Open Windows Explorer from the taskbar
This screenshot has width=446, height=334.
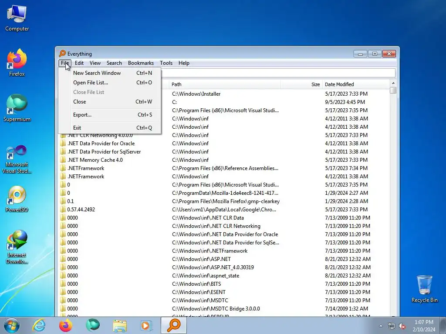coord(120,325)
